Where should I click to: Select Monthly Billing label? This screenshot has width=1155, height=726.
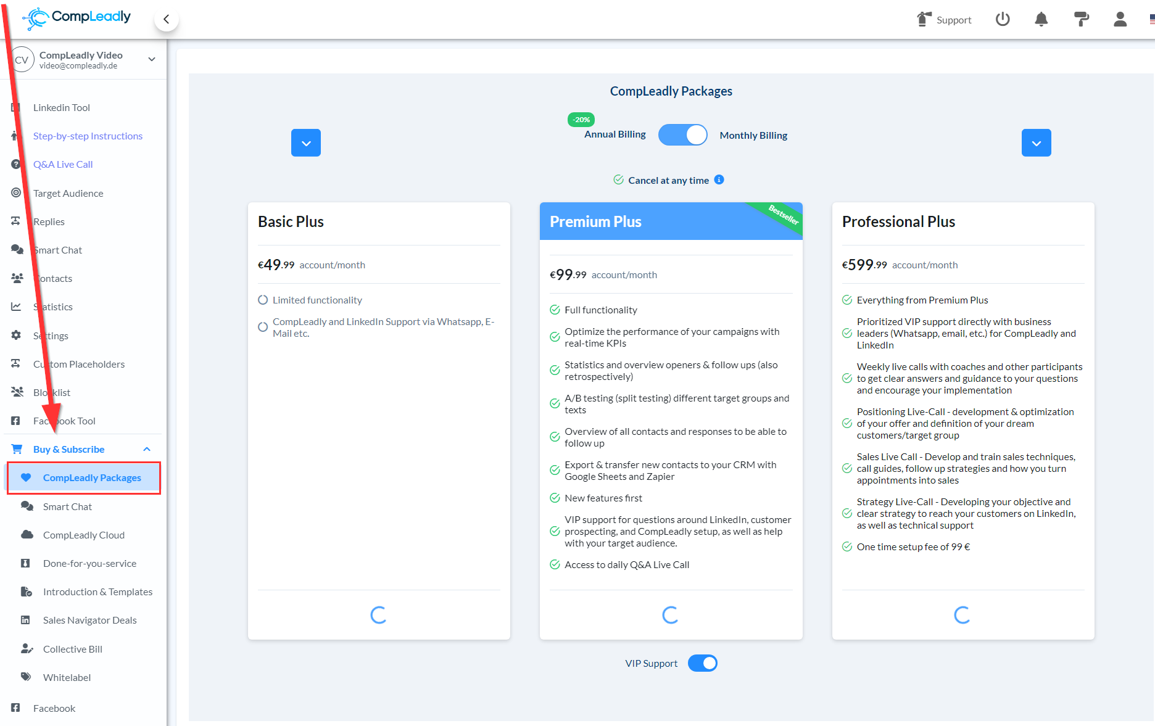(753, 135)
